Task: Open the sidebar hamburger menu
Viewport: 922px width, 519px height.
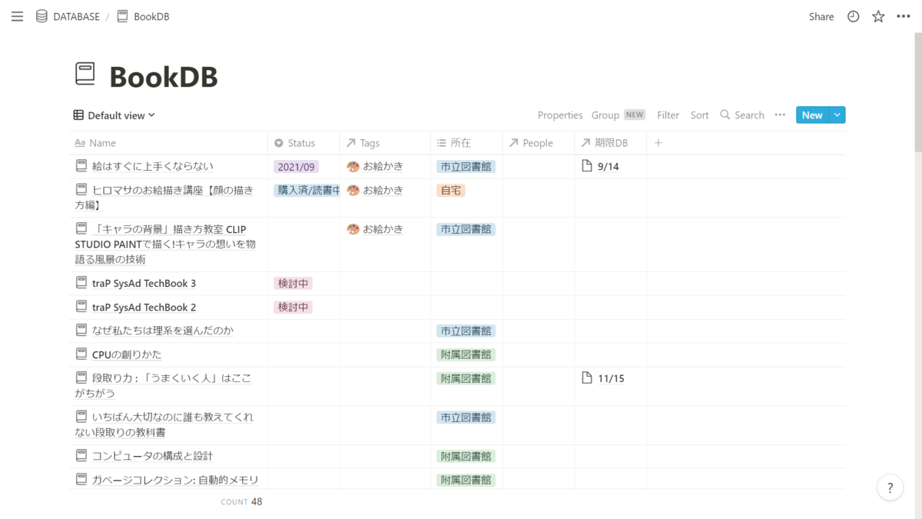Action: click(x=17, y=16)
